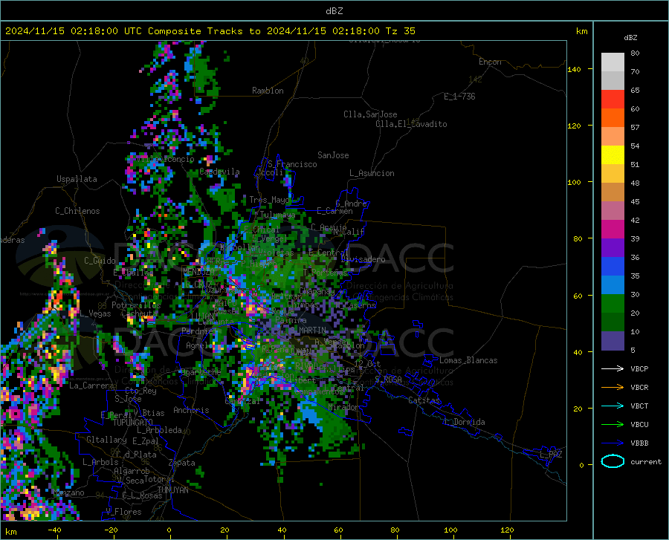Image resolution: width=669 pixels, height=540 pixels.
Task: Click the 'TUNUYAN' map label
Action: (172, 490)
